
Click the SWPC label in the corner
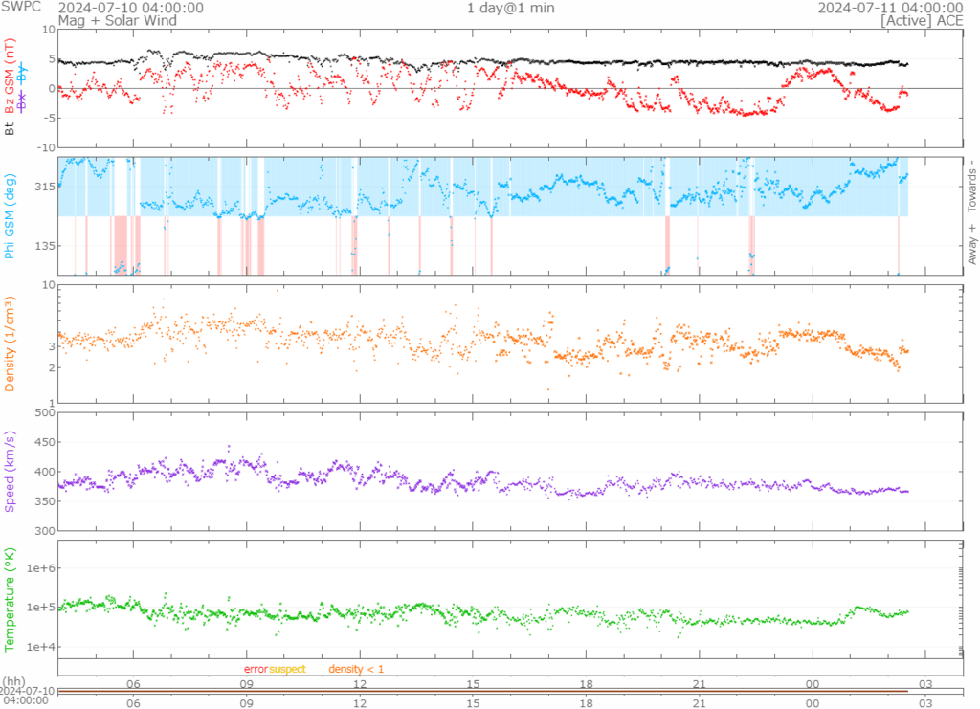coord(21,7)
